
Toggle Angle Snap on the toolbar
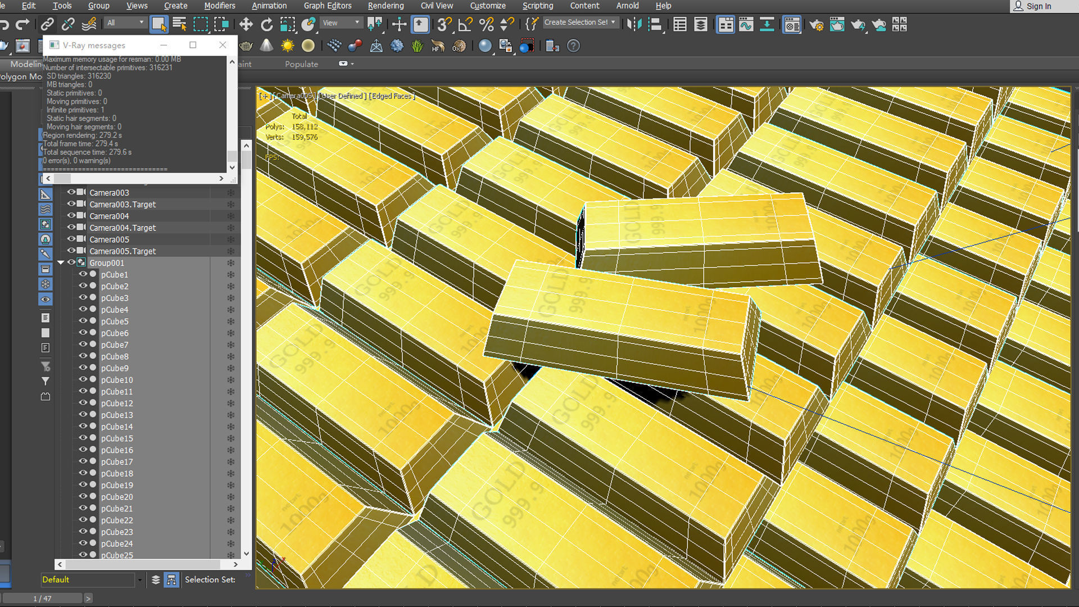coord(465,24)
